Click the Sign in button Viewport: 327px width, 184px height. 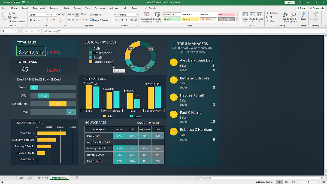tap(289, 2)
